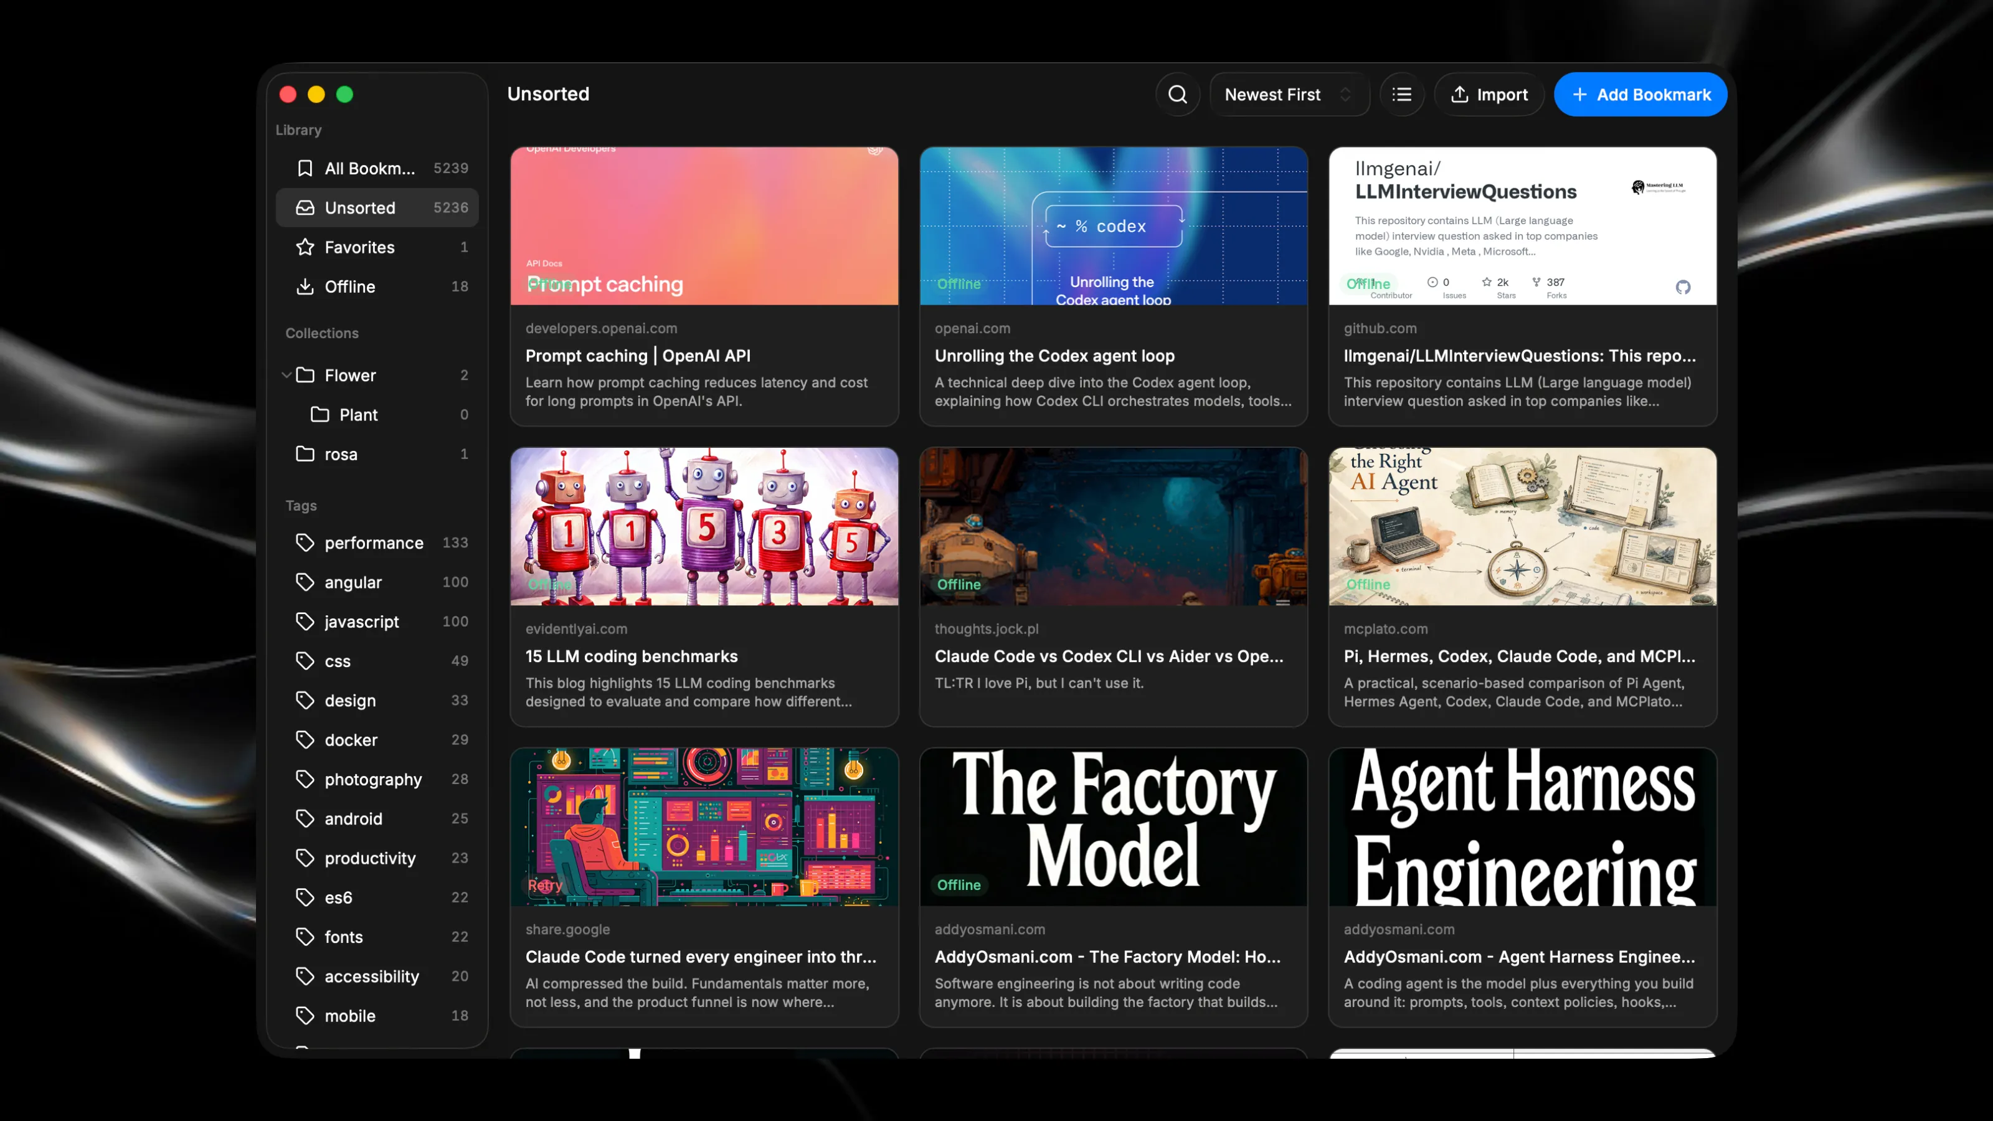Click the evidentlyai.com domain text
Screen dimensions: 1993x1121
tap(576, 629)
